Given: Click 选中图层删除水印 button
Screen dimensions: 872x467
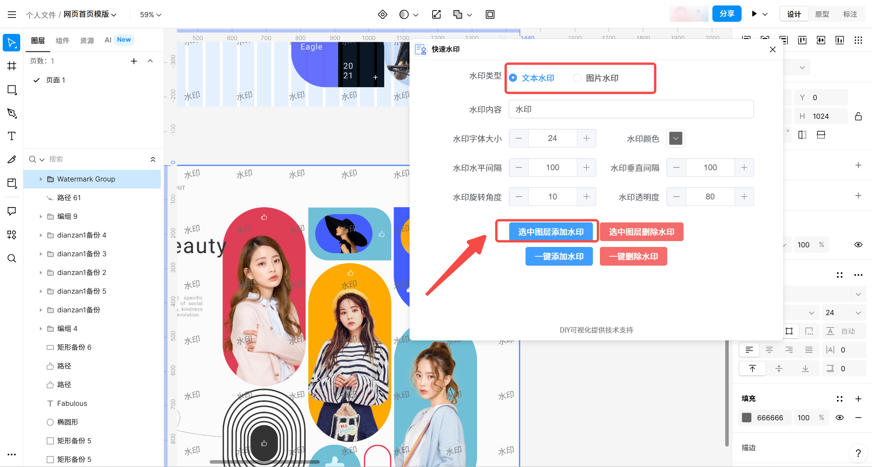Looking at the screenshot, I should click(642, 232).
